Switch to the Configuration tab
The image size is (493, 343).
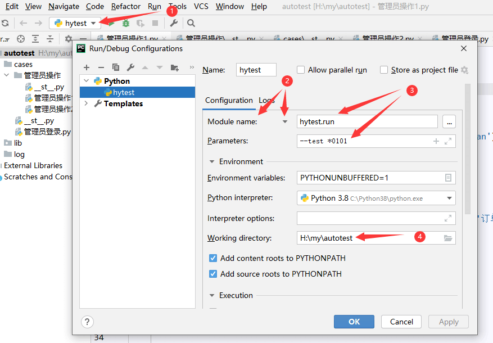(229, 100)
